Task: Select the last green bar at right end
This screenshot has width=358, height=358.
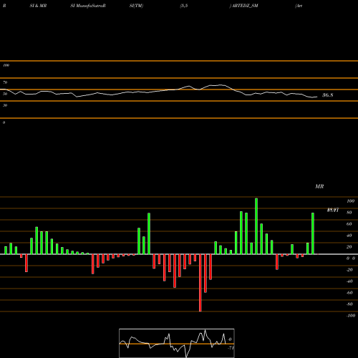Action: click(313, 233)
